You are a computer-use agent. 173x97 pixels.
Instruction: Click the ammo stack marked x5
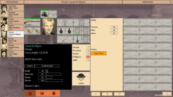tap(36, 31)
